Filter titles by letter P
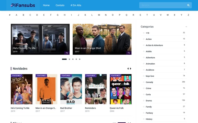This screenshot has height=123, width=198. click(120, 15)
